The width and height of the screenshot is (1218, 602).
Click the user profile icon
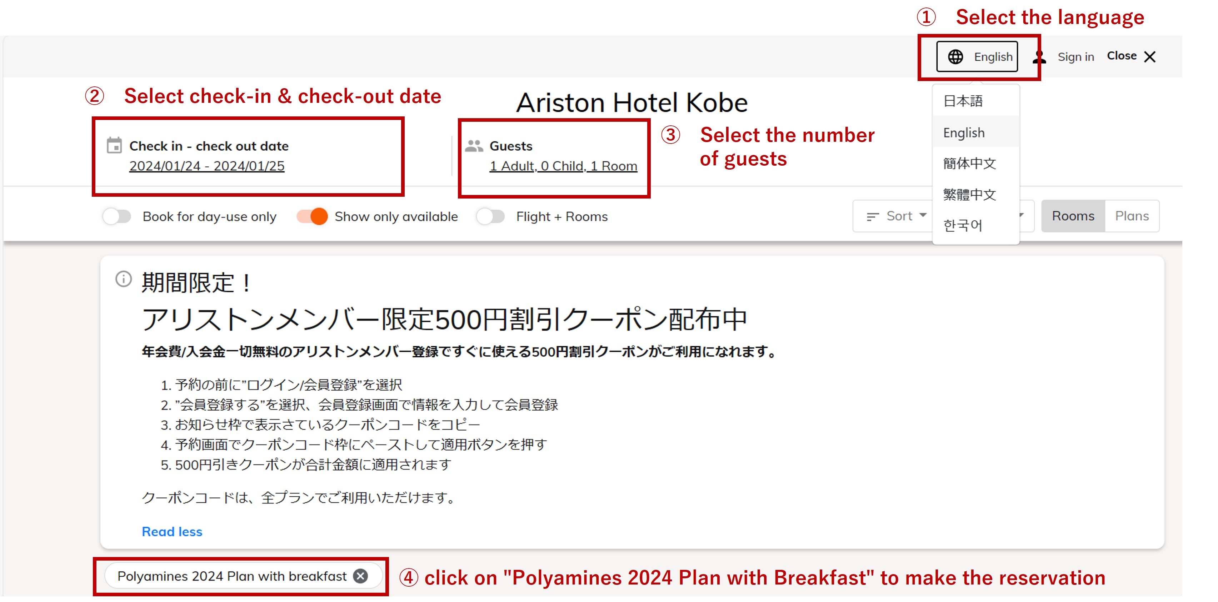(1039, 57)
